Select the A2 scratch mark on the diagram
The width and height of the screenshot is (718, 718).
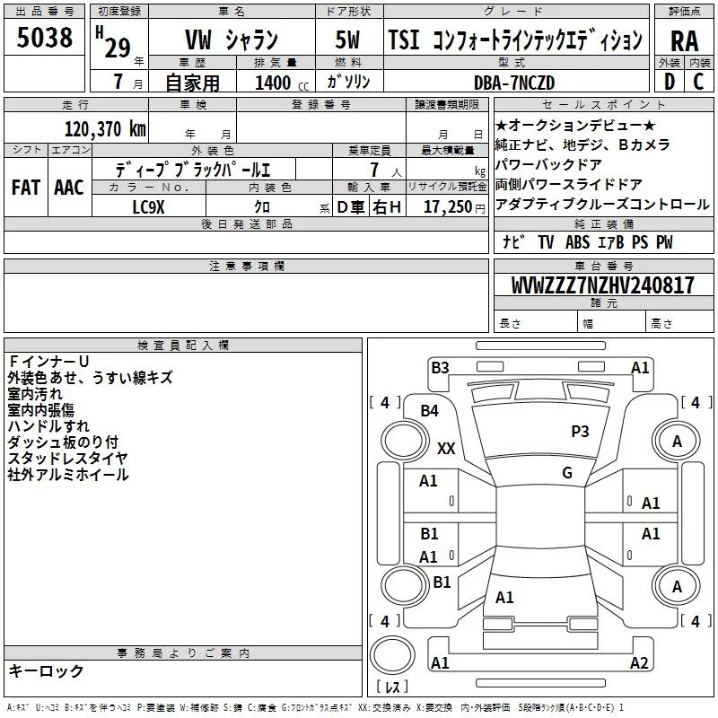pyautogui.click(x=639, y=663)
